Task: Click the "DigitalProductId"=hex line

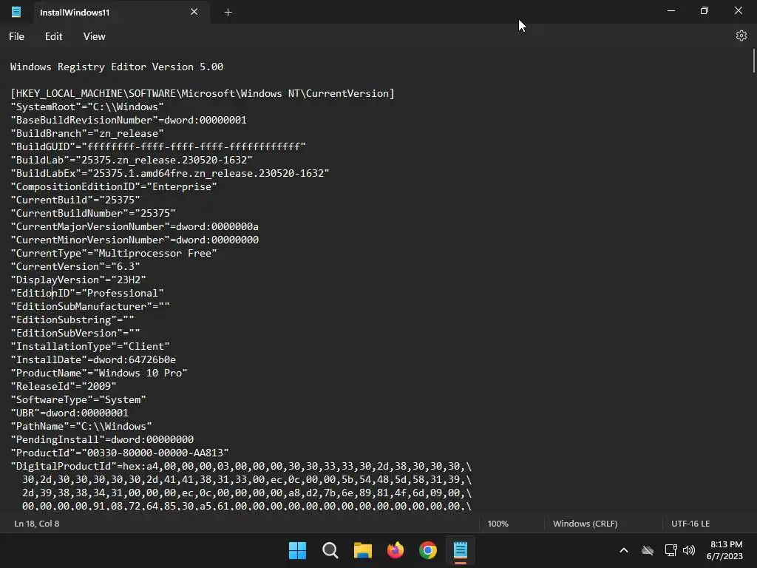Action: (241, 466)
